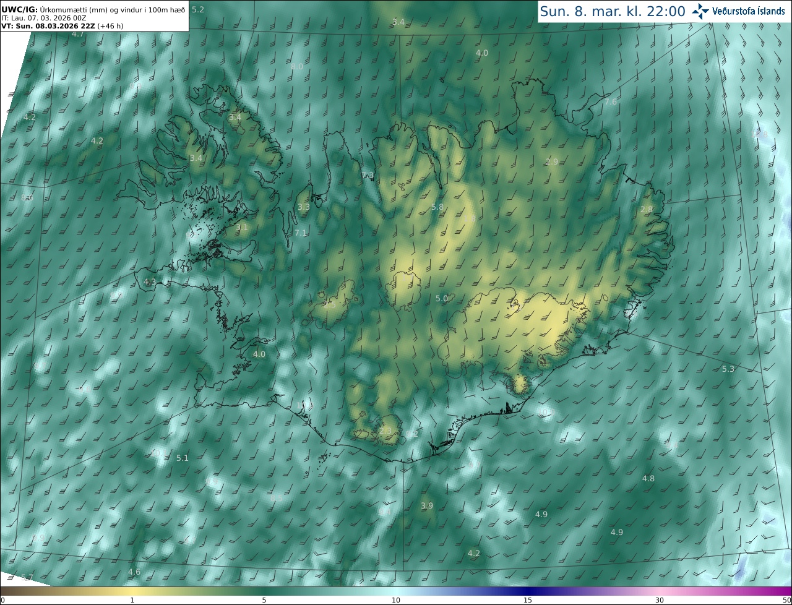Click the '5.1' value label on the map
This screenshot has width=792, height=605.
point(183,458)
